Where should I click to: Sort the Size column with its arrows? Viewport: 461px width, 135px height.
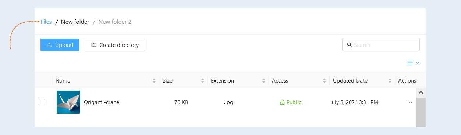point(203,81)
